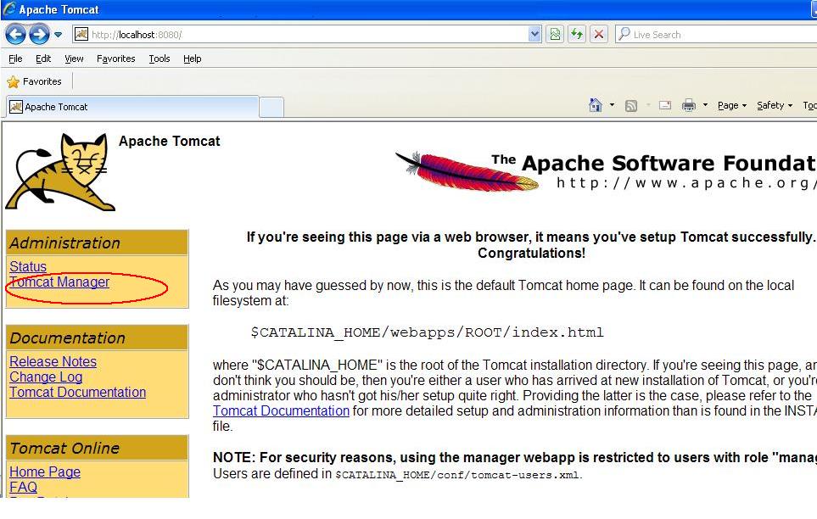Click the Tomcat Online section heading
Image resolution: width=817 pixels, height=519 pixels.
64,449
